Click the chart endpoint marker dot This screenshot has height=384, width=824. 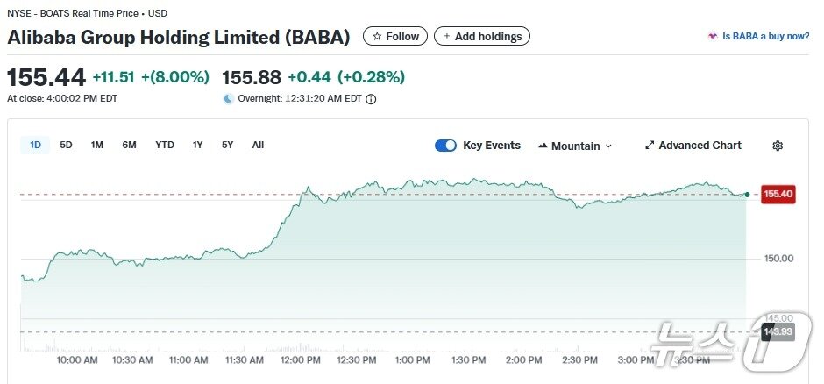pyautogui.click(x=746, y=194)
